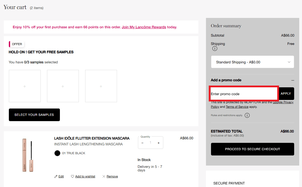Open the Google Privacy Policy link
302x187 pixels.
click(x=283, y=102)
